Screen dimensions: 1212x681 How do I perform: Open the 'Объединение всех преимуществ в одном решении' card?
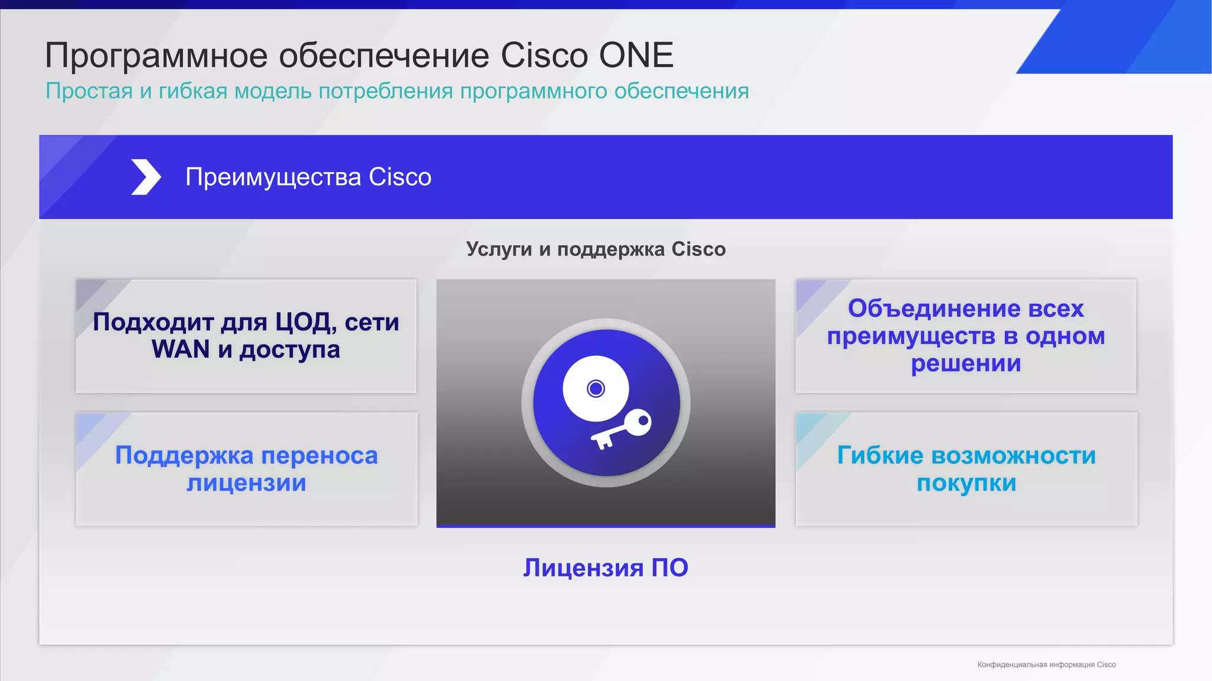click(x=966, y=336)
